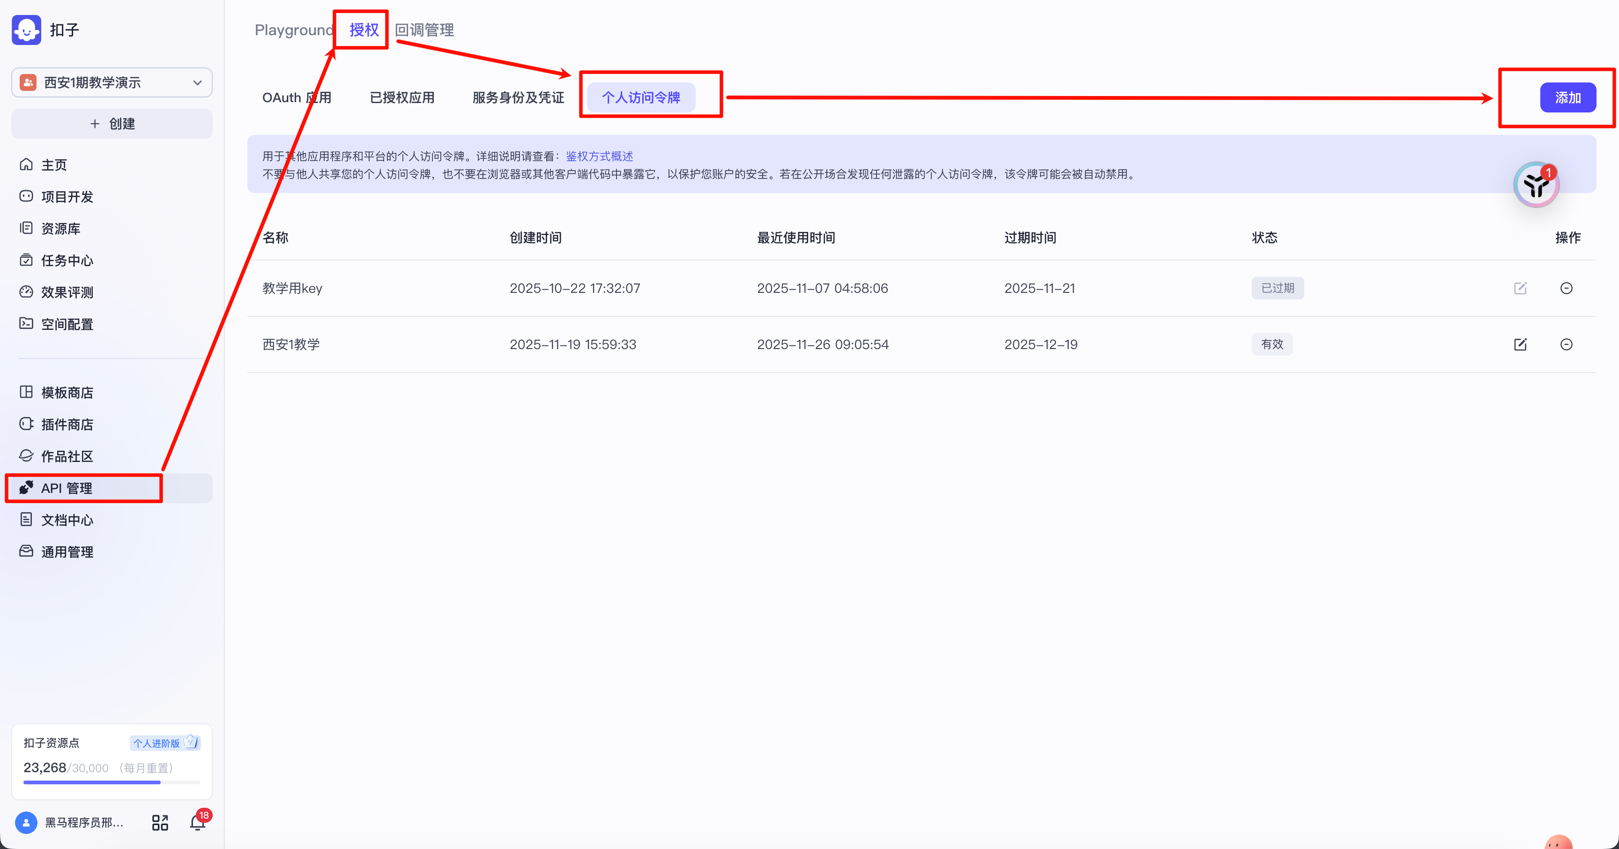Expand the 西安1期教学演示 workspace dropdown
Viewport: 1619px width, 849px height.
112,82
